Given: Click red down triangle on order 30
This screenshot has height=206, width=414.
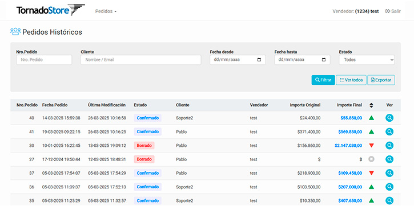Looking at the screenshot, I should coord(371,146).
